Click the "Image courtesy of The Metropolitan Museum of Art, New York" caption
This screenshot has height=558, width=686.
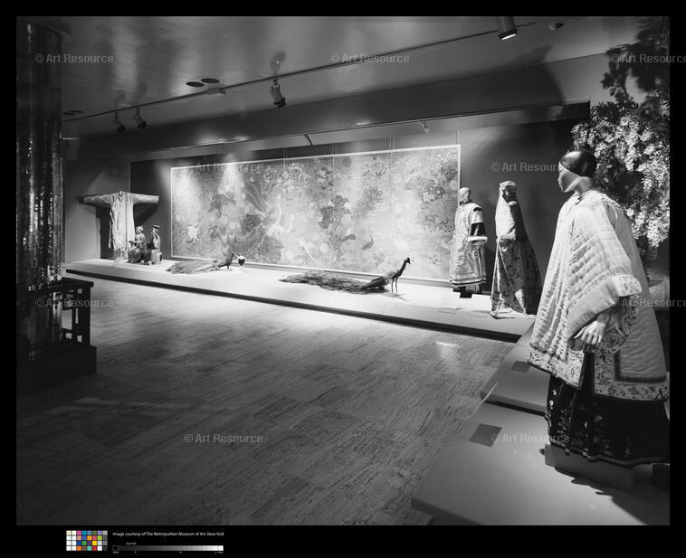(x=168, y=534)
